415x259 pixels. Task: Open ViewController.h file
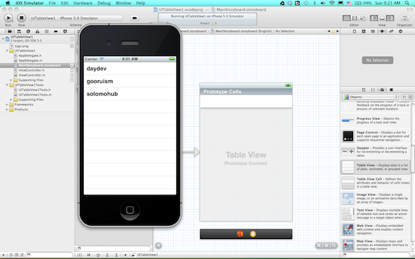click(x=31, y=70)
